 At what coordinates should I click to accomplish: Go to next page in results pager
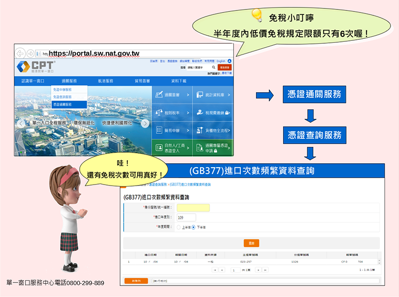tap(258, 270)
